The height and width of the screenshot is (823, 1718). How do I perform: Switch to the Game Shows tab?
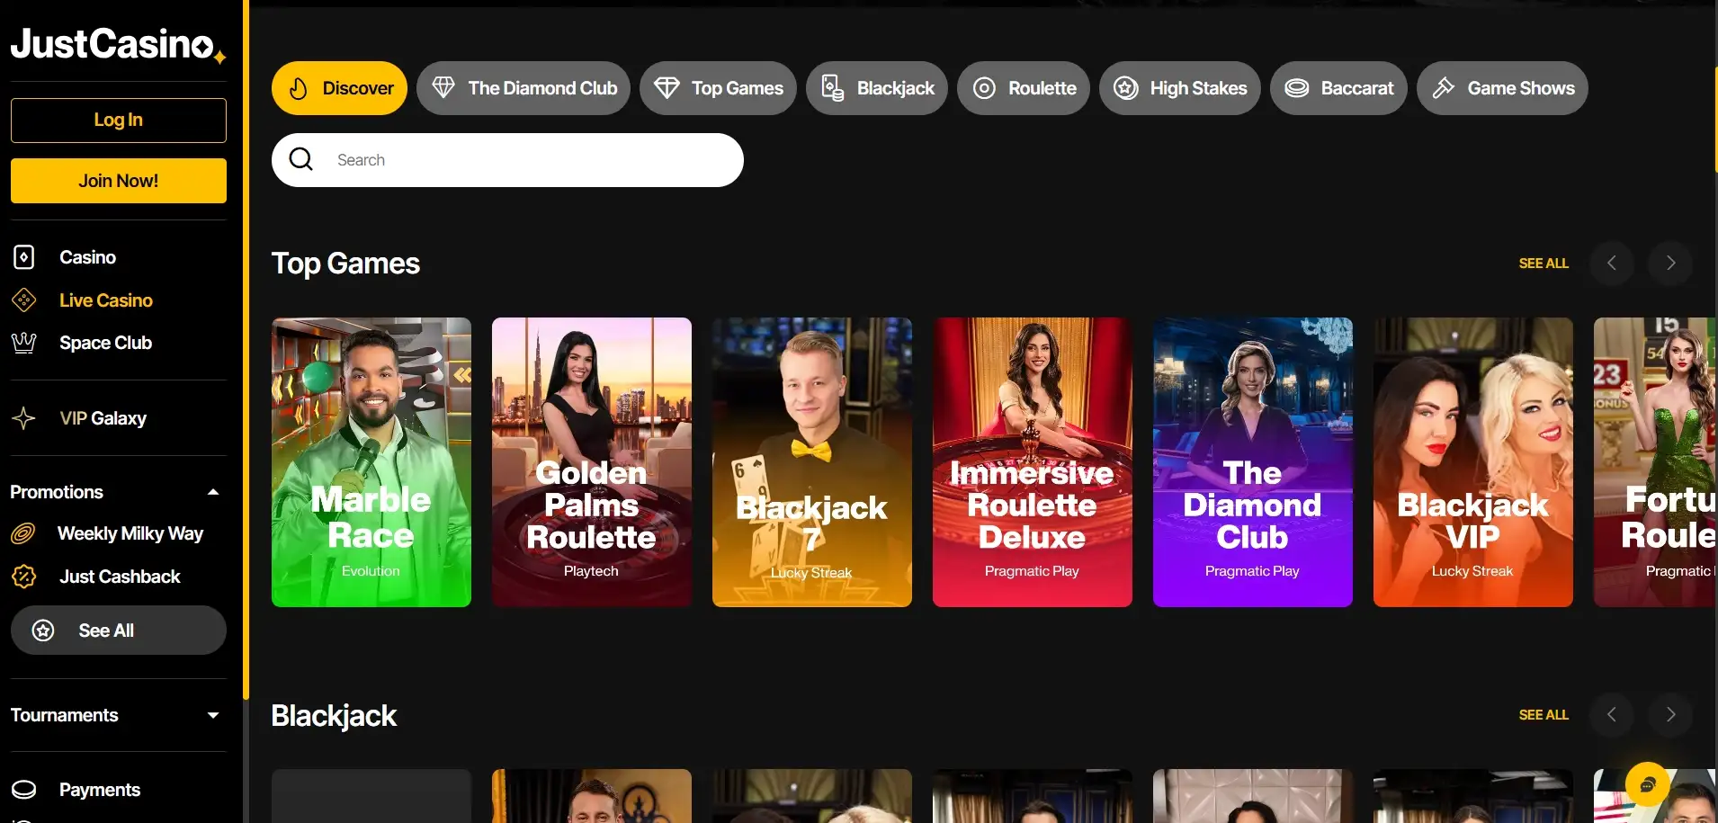click(x=1502, y=88)
